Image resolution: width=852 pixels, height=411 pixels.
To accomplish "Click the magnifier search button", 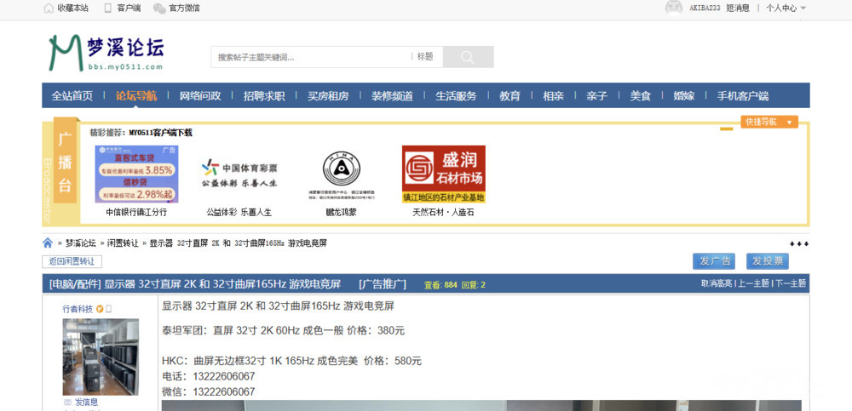I will pyautogui.click(x=467, y=57).
